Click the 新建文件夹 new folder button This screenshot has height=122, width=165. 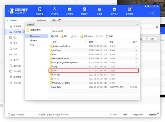87,37
